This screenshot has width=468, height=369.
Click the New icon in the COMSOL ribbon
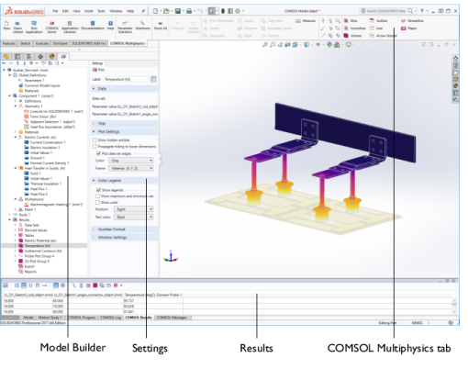pyautogui.click(x=6, y=24)
